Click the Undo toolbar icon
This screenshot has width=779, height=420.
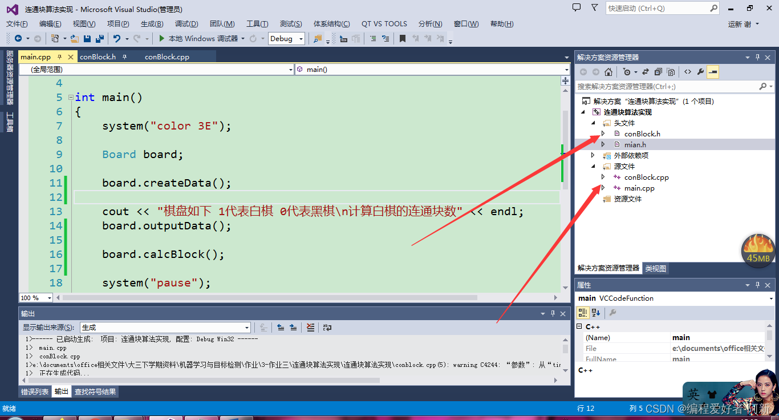(x=117, y=38)
